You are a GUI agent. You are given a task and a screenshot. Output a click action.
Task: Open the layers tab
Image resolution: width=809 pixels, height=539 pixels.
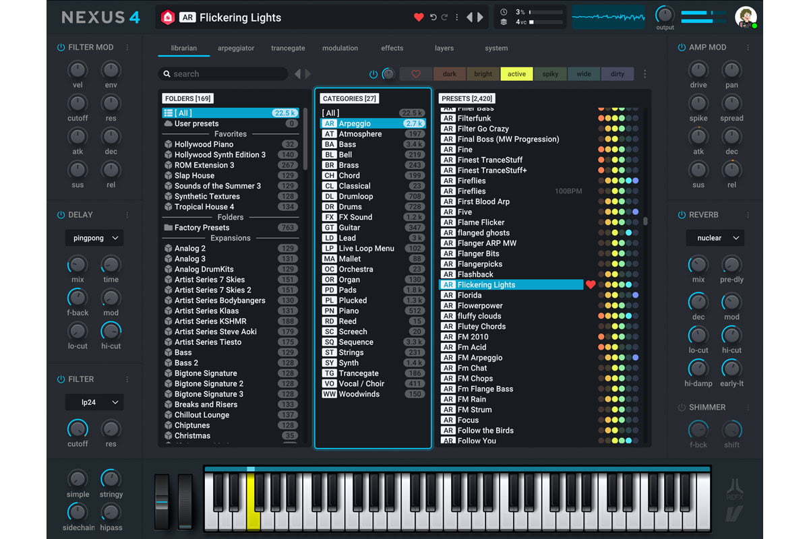click(x=444, y=49)
